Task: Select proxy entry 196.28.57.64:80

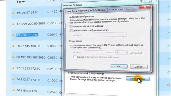Action: click(27, 13)
